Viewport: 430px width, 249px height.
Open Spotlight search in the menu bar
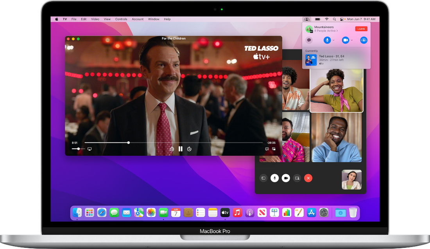coord(334,19)
